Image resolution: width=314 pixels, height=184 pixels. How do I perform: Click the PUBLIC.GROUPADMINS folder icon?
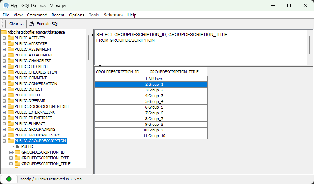tap(11, 129)
